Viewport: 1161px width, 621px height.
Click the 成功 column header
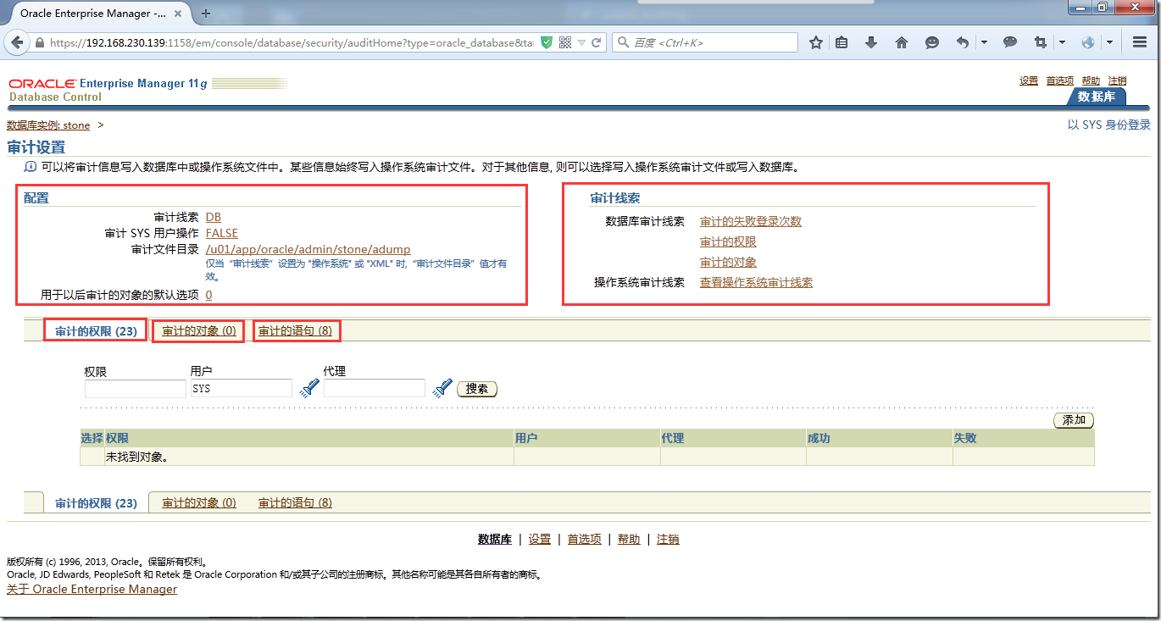click(879, 438)
